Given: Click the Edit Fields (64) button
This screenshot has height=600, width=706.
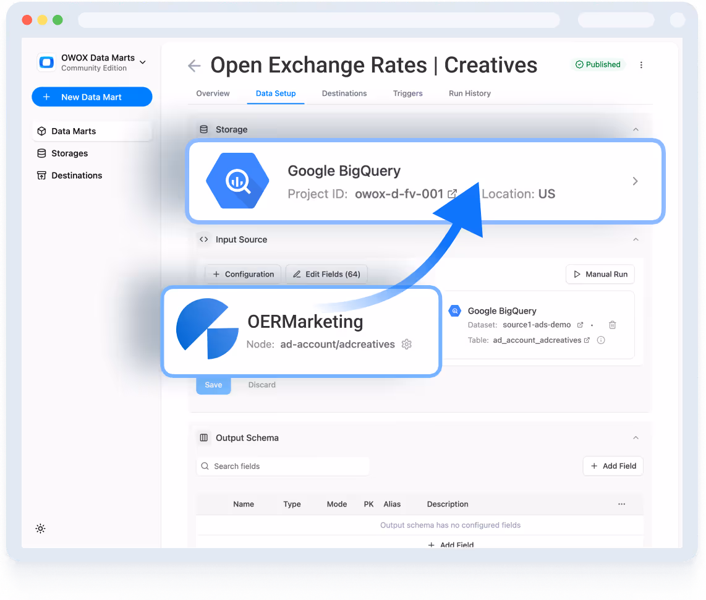Looking at the screenshot, I should [x=326, y=274].
